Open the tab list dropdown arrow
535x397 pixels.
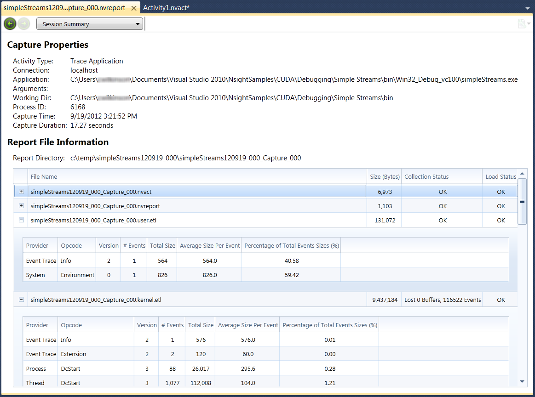point(527,8)
